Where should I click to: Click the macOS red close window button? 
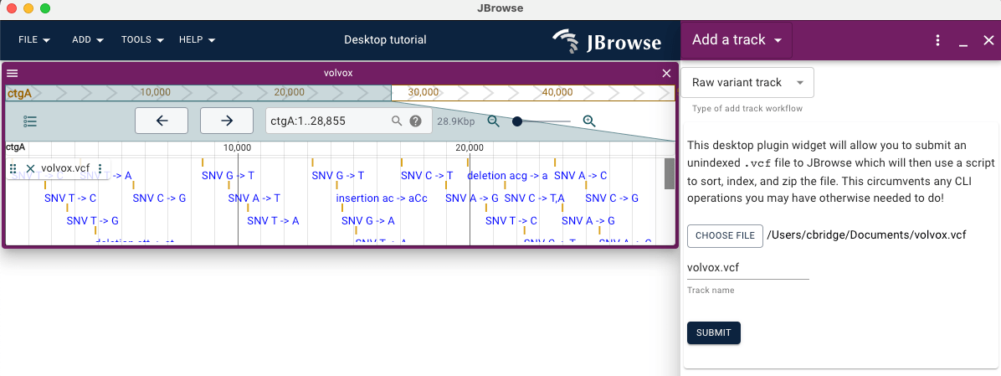point(11,9)
